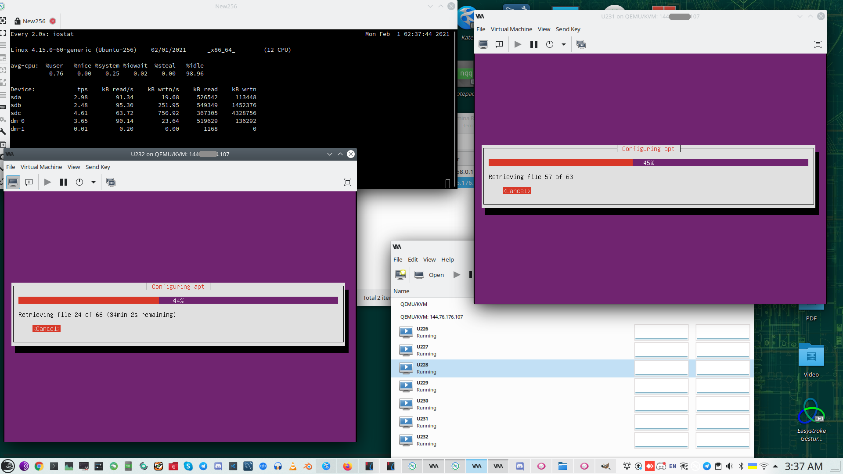This screenshot has width=843, height=474.
Task: Open snapshot manager in U231 window
Action: coord(581,44)
